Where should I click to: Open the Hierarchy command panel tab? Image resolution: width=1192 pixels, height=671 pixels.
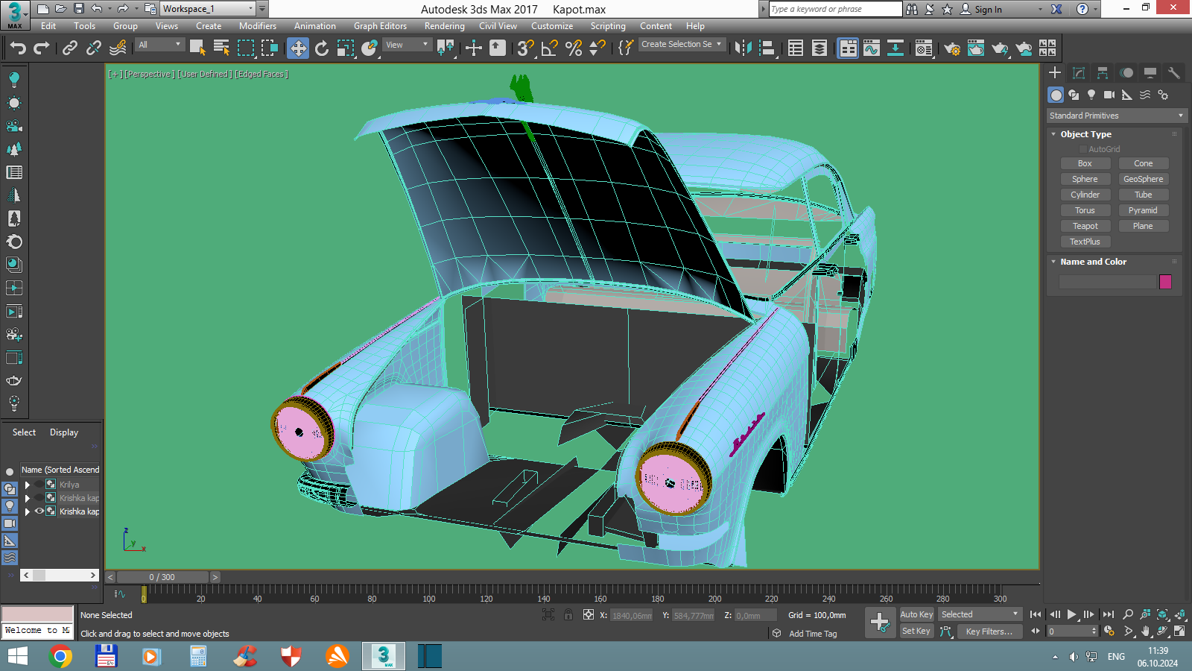[1103, 72]
